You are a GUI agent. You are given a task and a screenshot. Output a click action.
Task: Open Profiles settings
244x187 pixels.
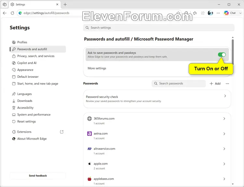[x=38, y=42]
